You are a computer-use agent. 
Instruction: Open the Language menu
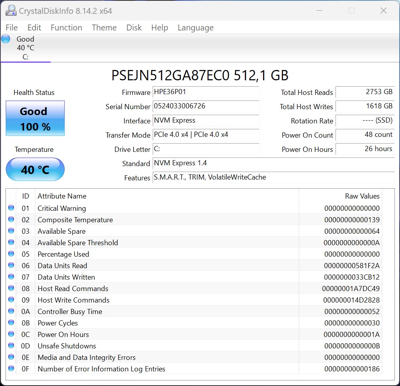(x=195, y=28)
